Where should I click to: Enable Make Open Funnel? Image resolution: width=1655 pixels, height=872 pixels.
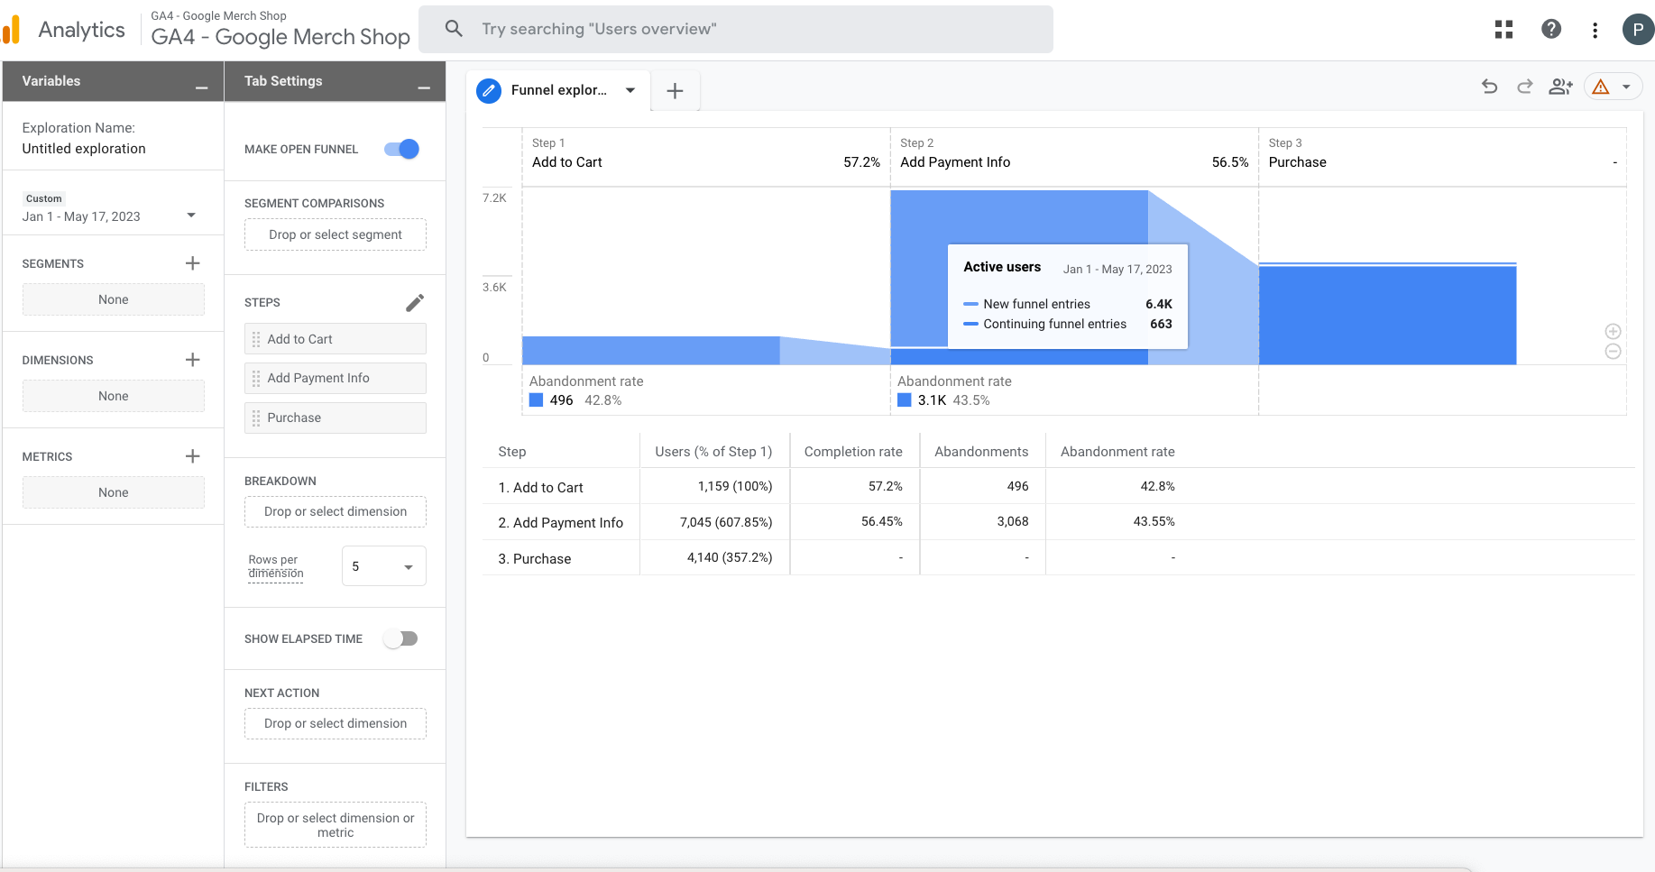click(400, 149)
